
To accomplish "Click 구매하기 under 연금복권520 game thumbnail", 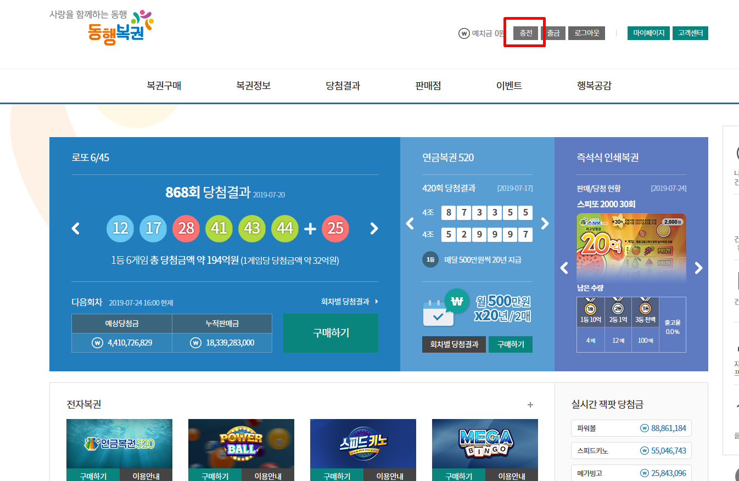I will tap(93, 476).
